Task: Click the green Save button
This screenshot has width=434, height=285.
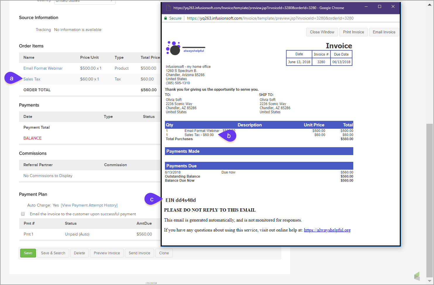Action: click(28, 253)
